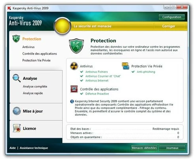Click the globe icon for Mise à jour
Viewport: 194px width, 159px height.
pyautogui.click(x=17, y=111)
